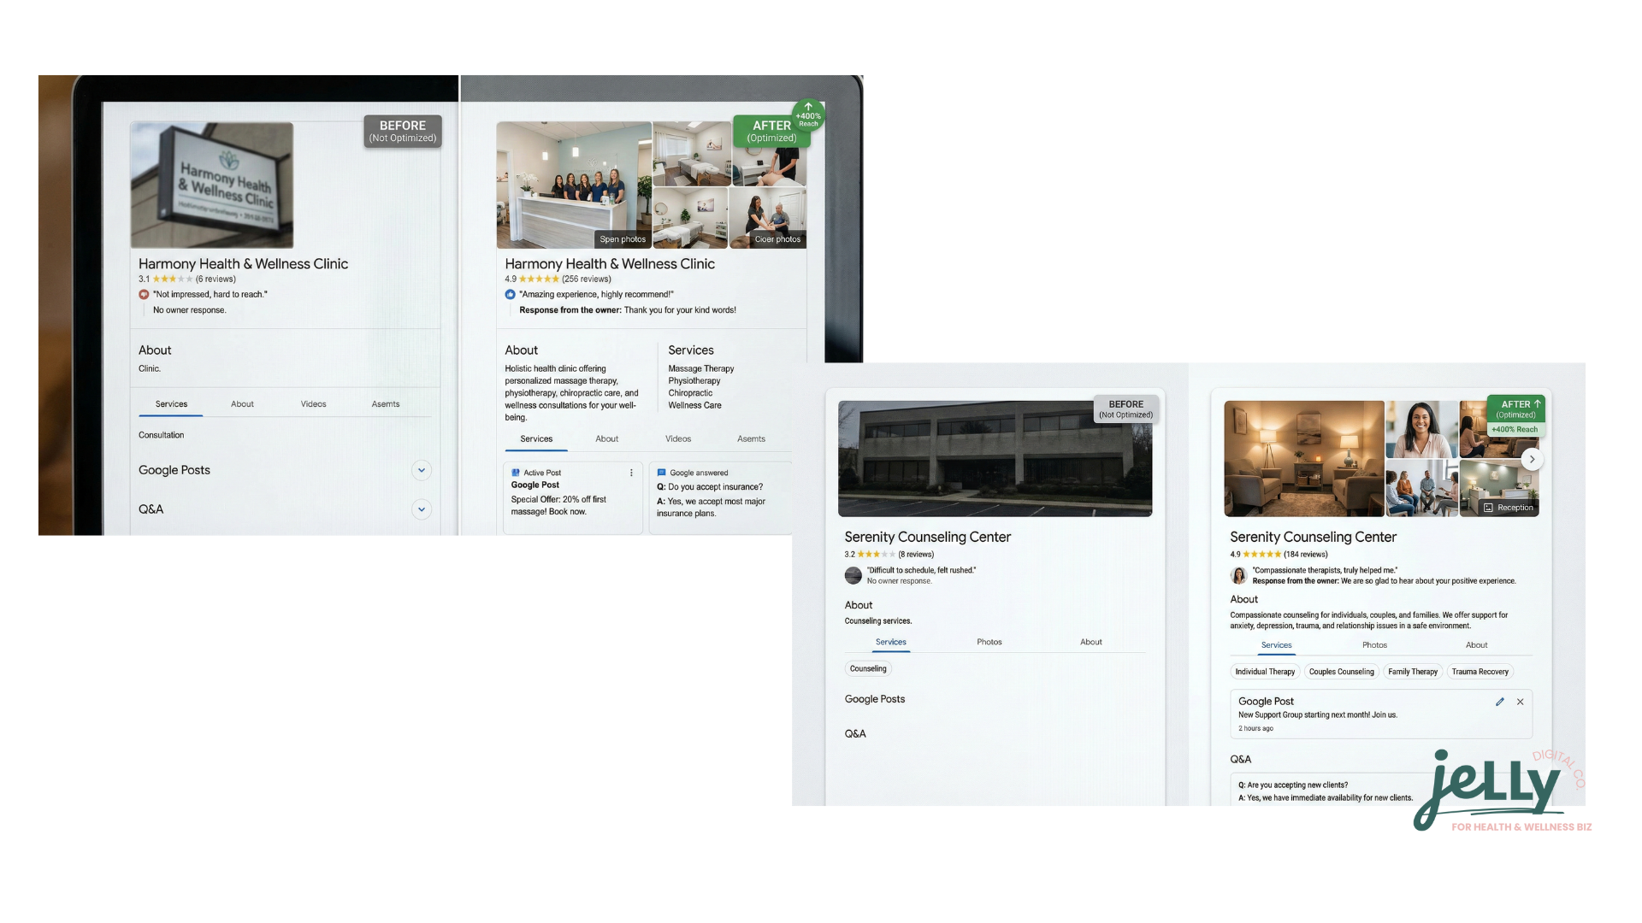Click the Google answered chat bubble icon
The height and width of the screenshot is (923, 1642).
pos(663,473)
